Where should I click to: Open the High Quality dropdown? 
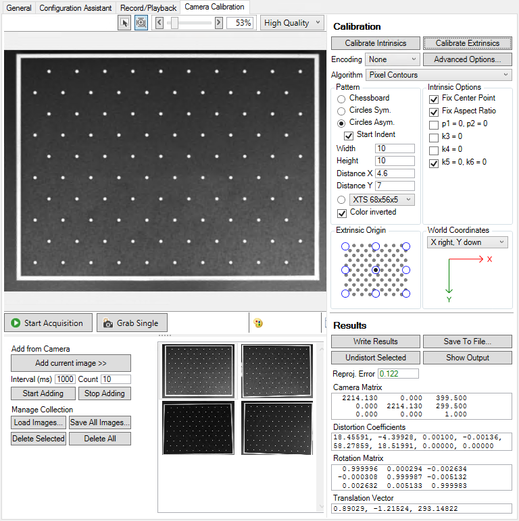click(292, 23)
